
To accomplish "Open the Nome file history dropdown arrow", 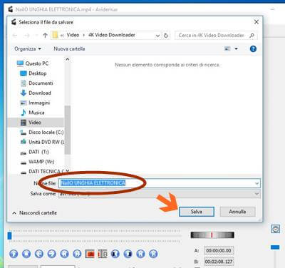I will pos(257,183).
